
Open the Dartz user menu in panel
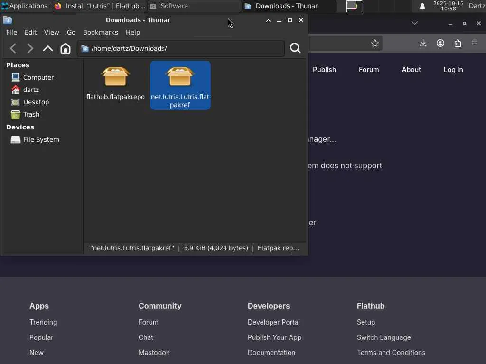pos(477,6)
